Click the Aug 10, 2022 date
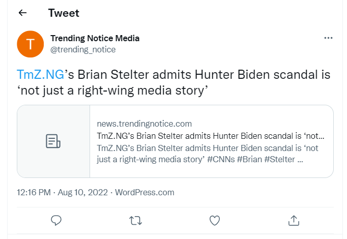This screenshot has width=347, height=239. click(x=83, y=192)
